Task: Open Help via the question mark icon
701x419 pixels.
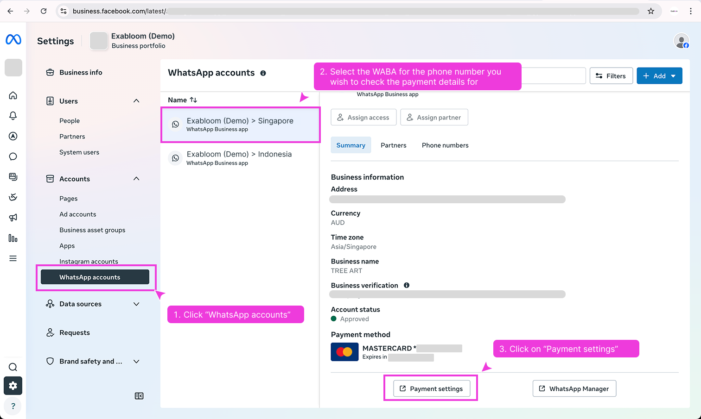Action: tap(13, 406)
